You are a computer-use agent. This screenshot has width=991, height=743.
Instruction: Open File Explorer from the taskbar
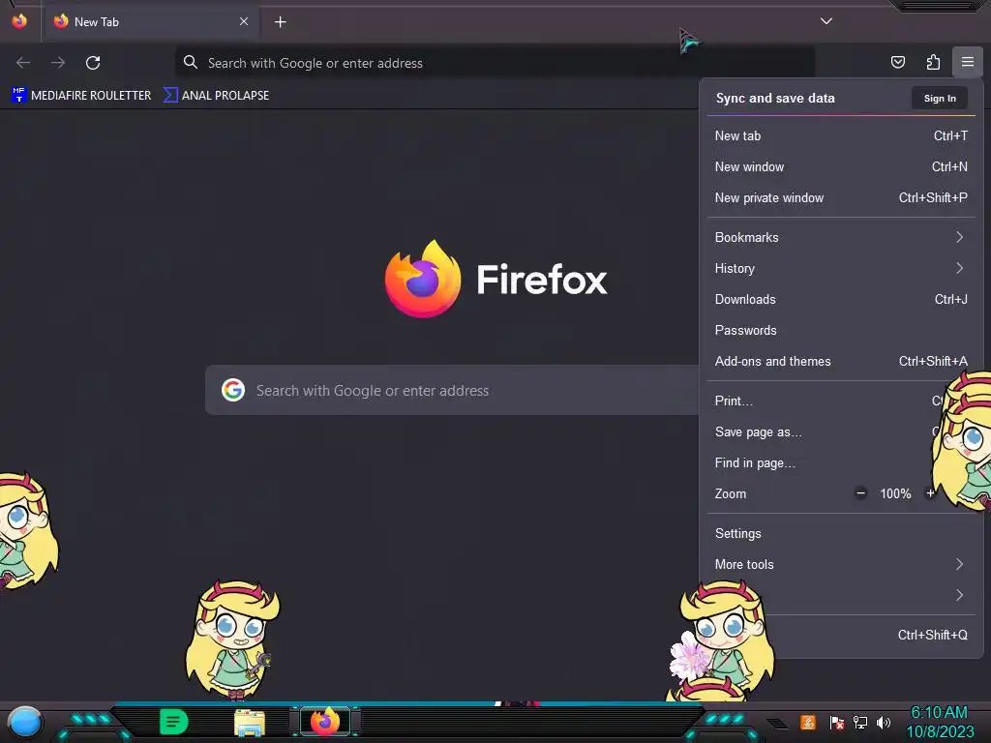coord(249,723)
